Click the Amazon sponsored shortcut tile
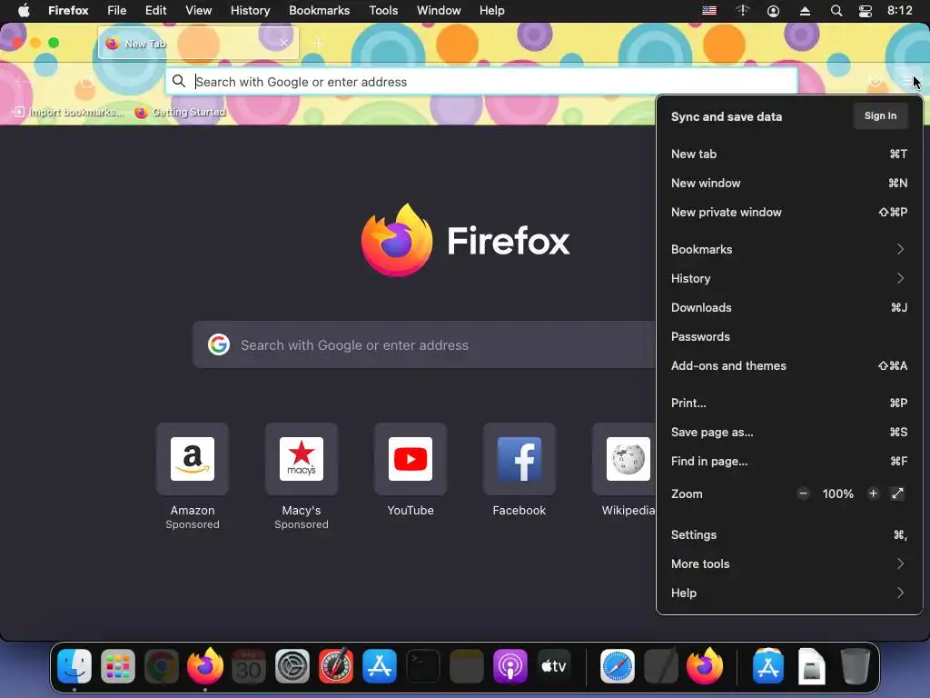Image resolution: width=930 pixels, height=698 pixels. point(193,459)
